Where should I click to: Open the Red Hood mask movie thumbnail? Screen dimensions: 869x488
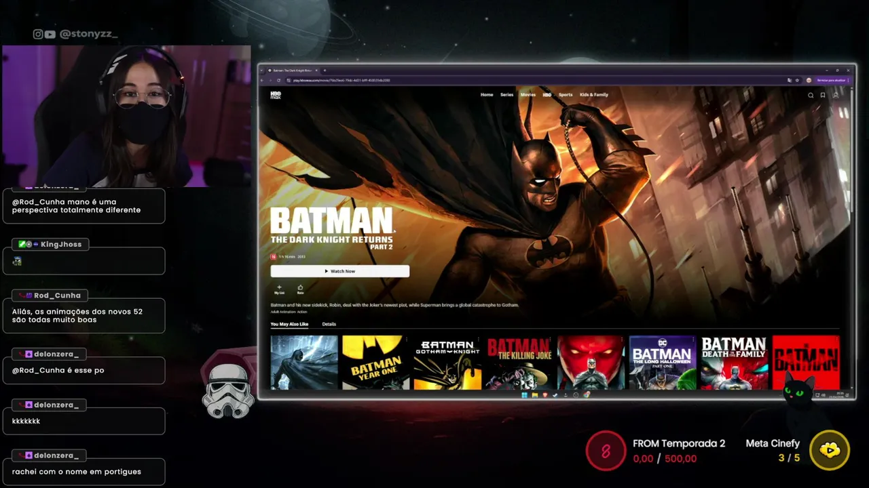tap(591, 363)
